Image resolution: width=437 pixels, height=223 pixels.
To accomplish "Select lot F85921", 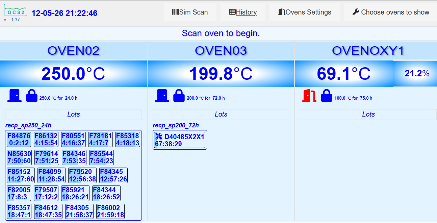I will point(75,193).
